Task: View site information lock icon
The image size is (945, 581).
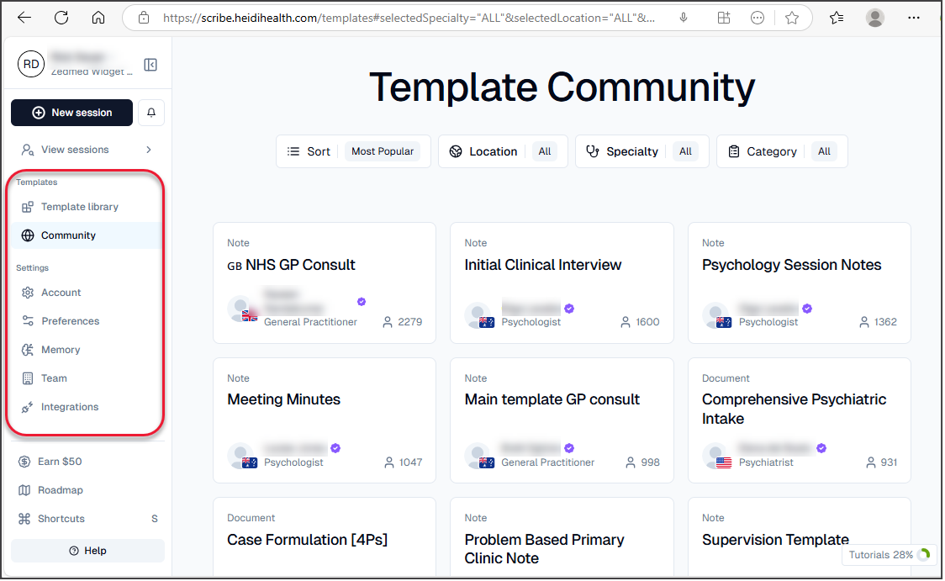Action: [x=144, y=18]
